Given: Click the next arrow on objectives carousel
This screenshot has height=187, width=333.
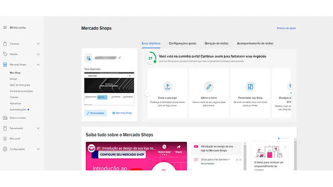Looking at the screenshot, I should tap(291, 93).
